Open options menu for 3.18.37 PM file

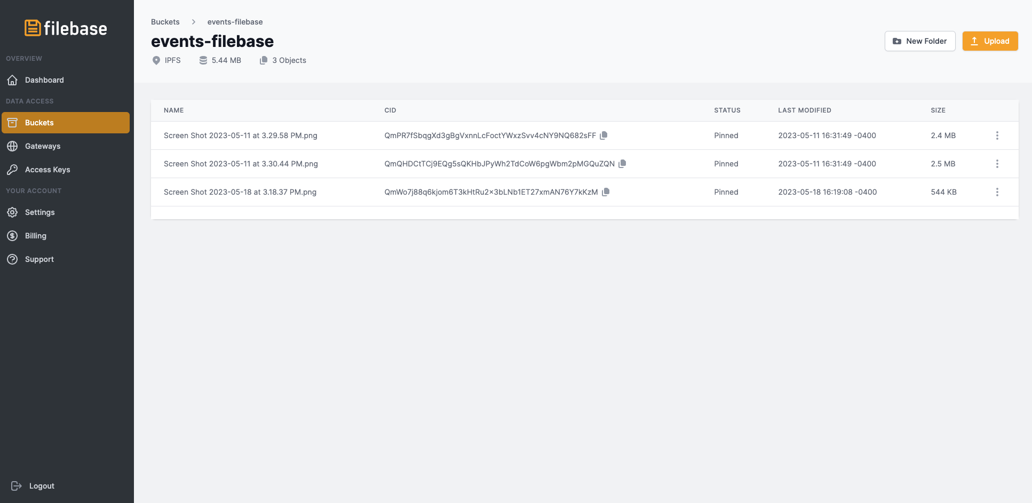coord(997,192)
